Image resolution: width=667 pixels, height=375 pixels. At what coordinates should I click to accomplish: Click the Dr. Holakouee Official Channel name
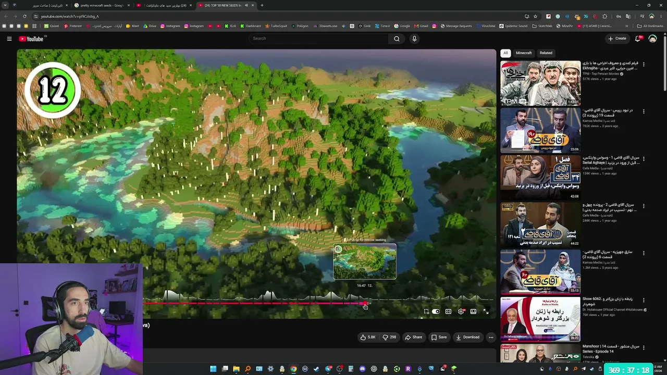(x=613, y=310)
